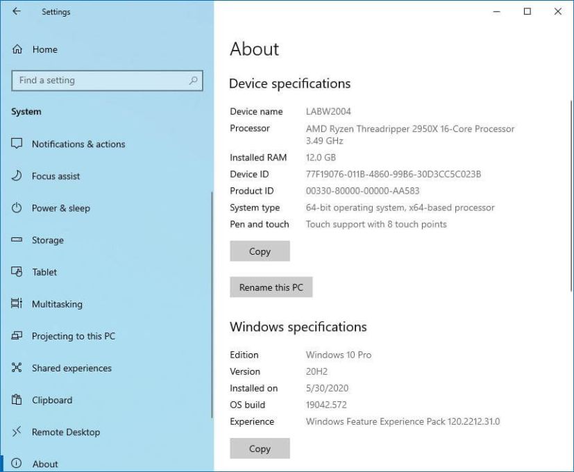Click the Power & sleep icon

(17, 208)
